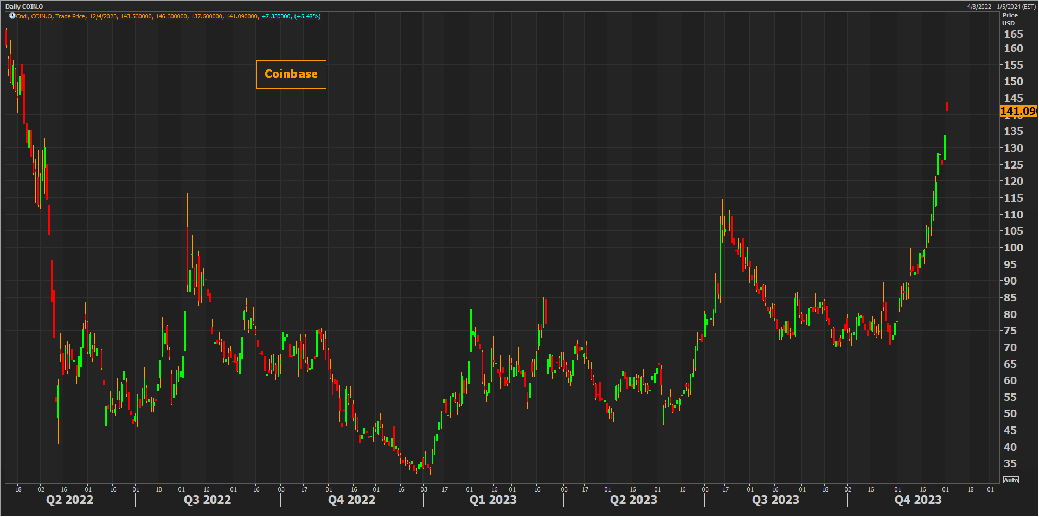Select the Coinbase annotation label

pos(291,74)
